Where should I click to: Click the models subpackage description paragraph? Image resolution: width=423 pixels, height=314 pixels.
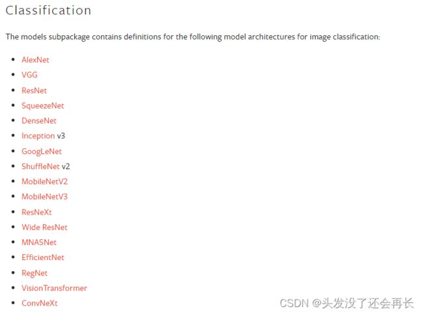click(x=193, y=36)
